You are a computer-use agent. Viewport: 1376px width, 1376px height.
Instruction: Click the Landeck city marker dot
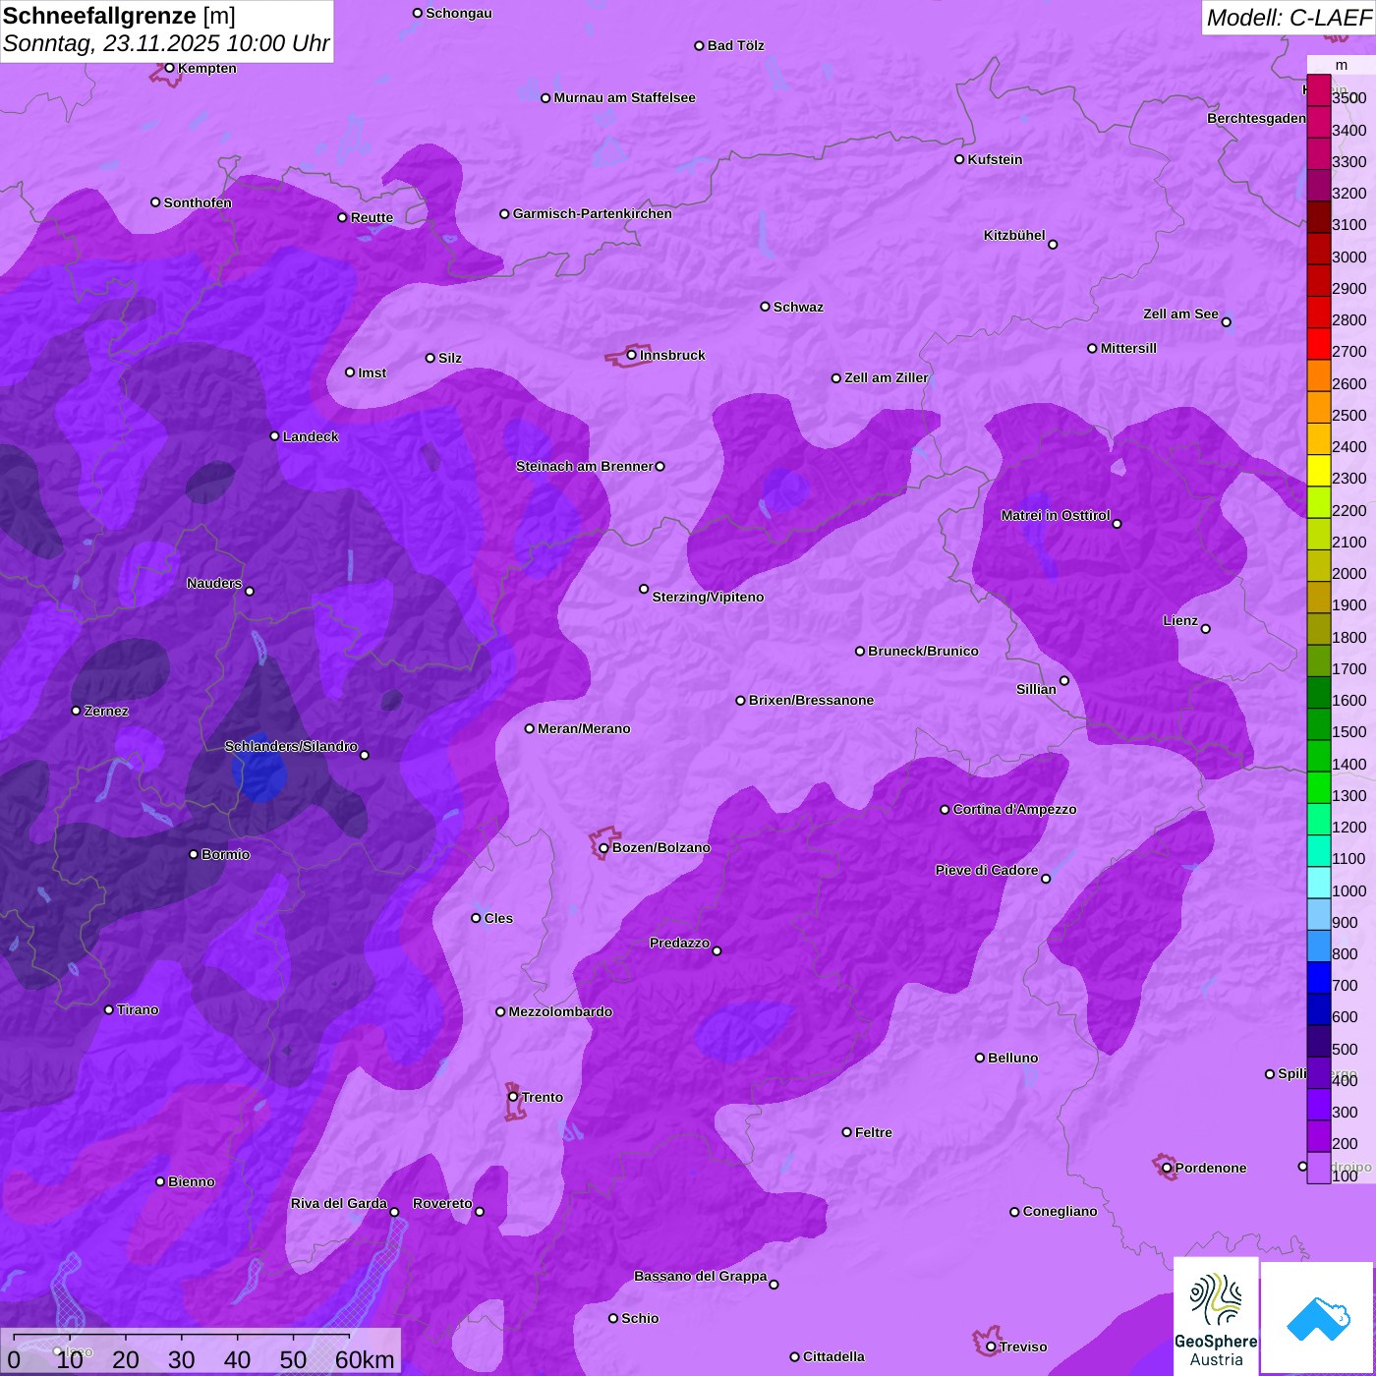tap(274, 436)
